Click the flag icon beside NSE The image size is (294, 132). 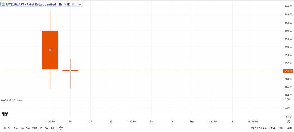(73, 5)
